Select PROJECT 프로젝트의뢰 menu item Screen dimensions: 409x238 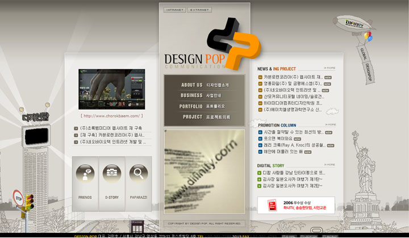pyautogui.click(x=206, y=117)
